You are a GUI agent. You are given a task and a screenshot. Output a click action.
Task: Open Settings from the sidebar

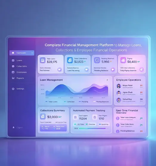pyautogui.click(x=20, y=89)
